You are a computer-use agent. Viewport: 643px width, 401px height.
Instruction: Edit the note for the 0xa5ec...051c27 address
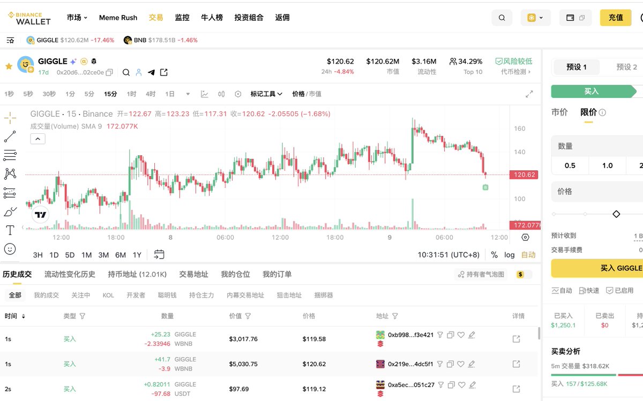[x=472, y=384]
